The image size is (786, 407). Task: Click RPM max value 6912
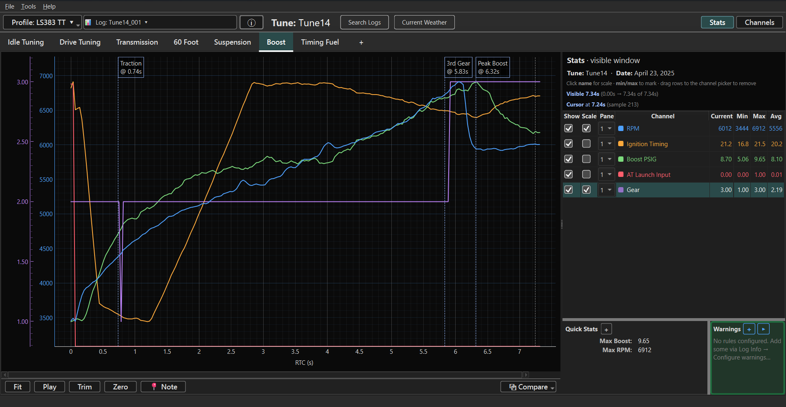pos(759,129)
